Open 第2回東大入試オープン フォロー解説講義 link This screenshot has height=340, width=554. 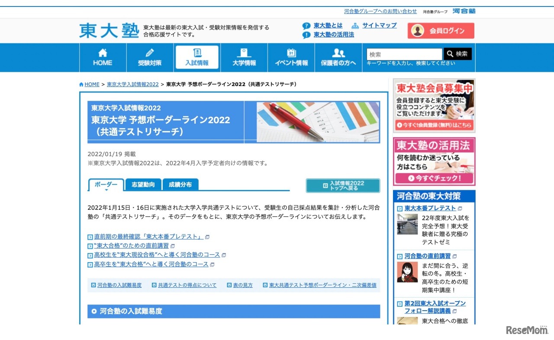click(435, 307)
